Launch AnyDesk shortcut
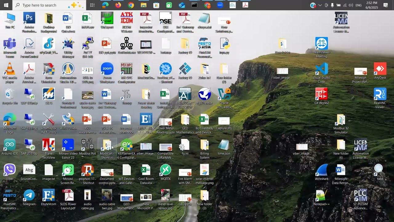This screenshot has height=222, width=394. point(380,71)
